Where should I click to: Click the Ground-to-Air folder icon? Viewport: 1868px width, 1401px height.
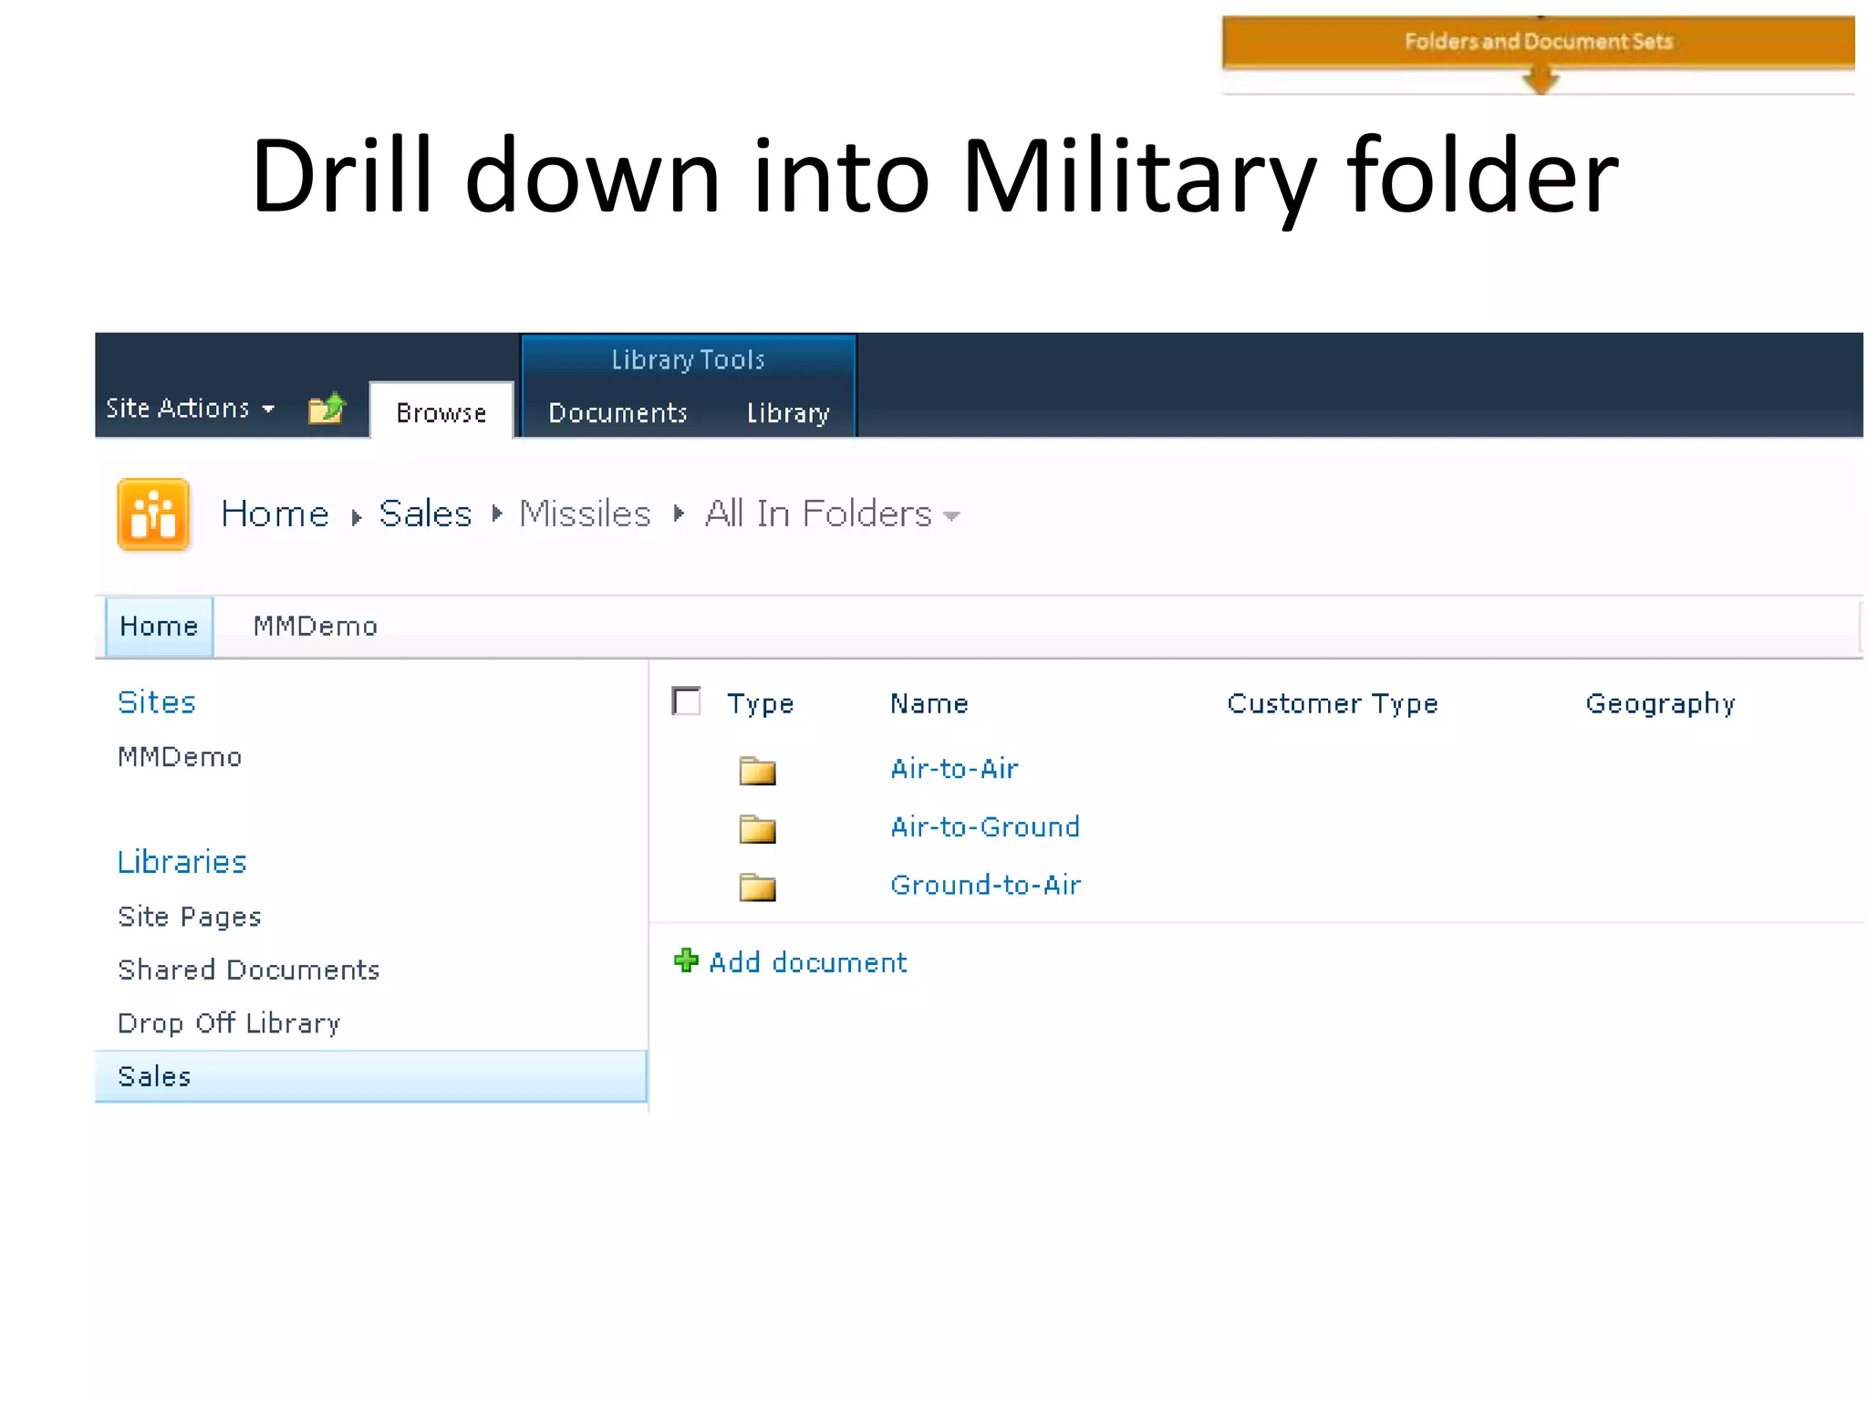click(757, 887)
